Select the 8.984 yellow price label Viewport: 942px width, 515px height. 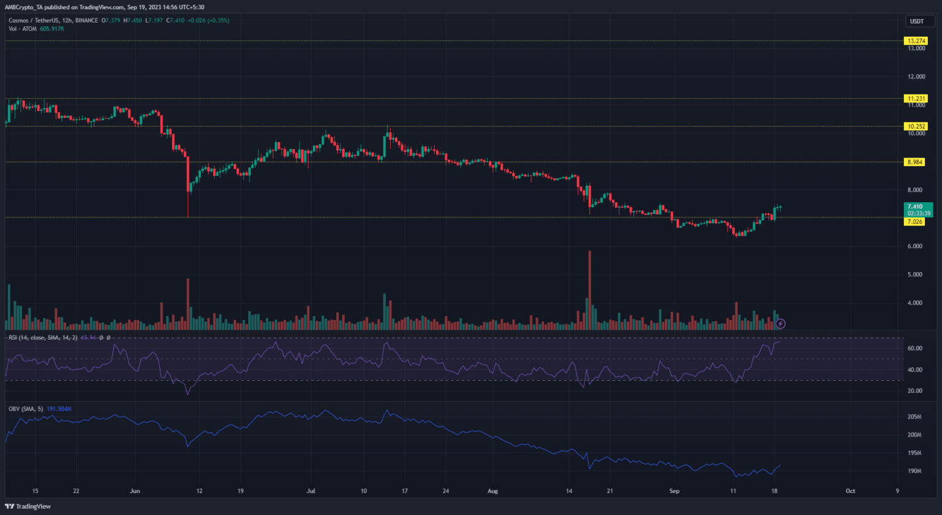tap(916, 162)
